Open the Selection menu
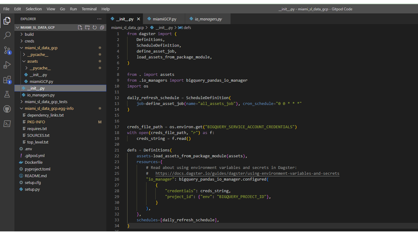The width and height of the screenshot is (418, 235). tap(34, 9)
